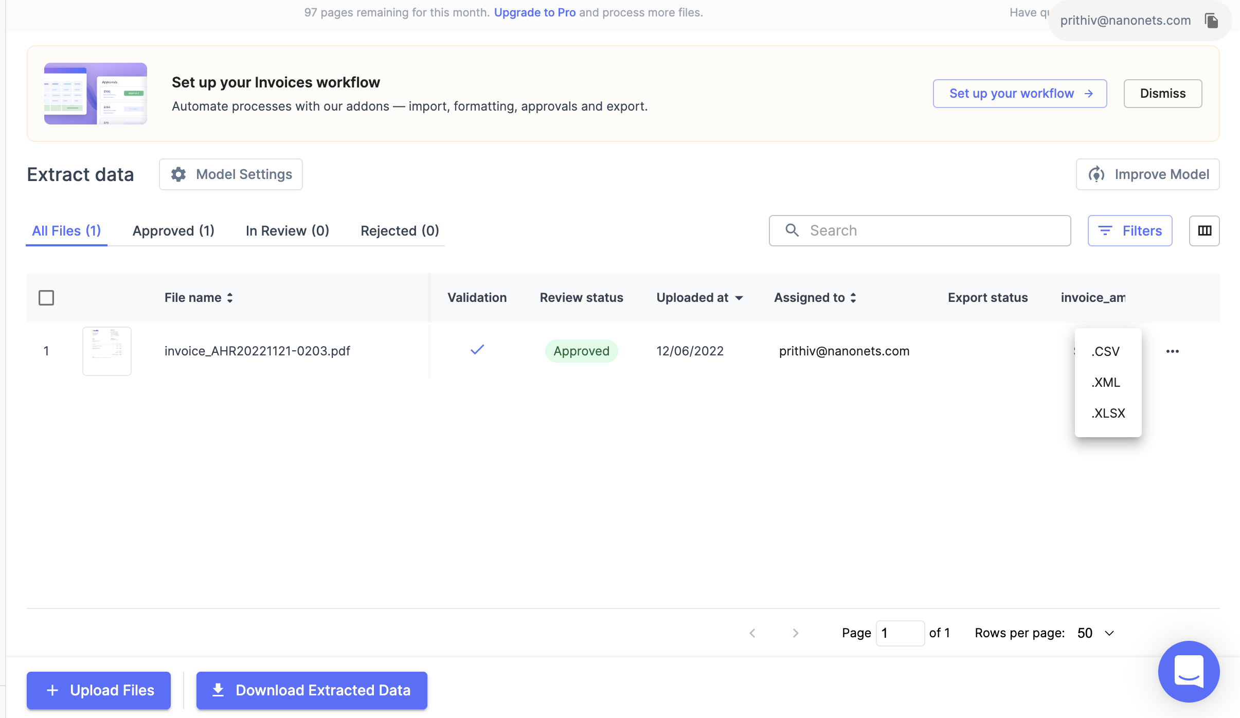Click the Download Extracted Data button
The height and width of the screenshot is (718, 1240).
pos(311,690)
